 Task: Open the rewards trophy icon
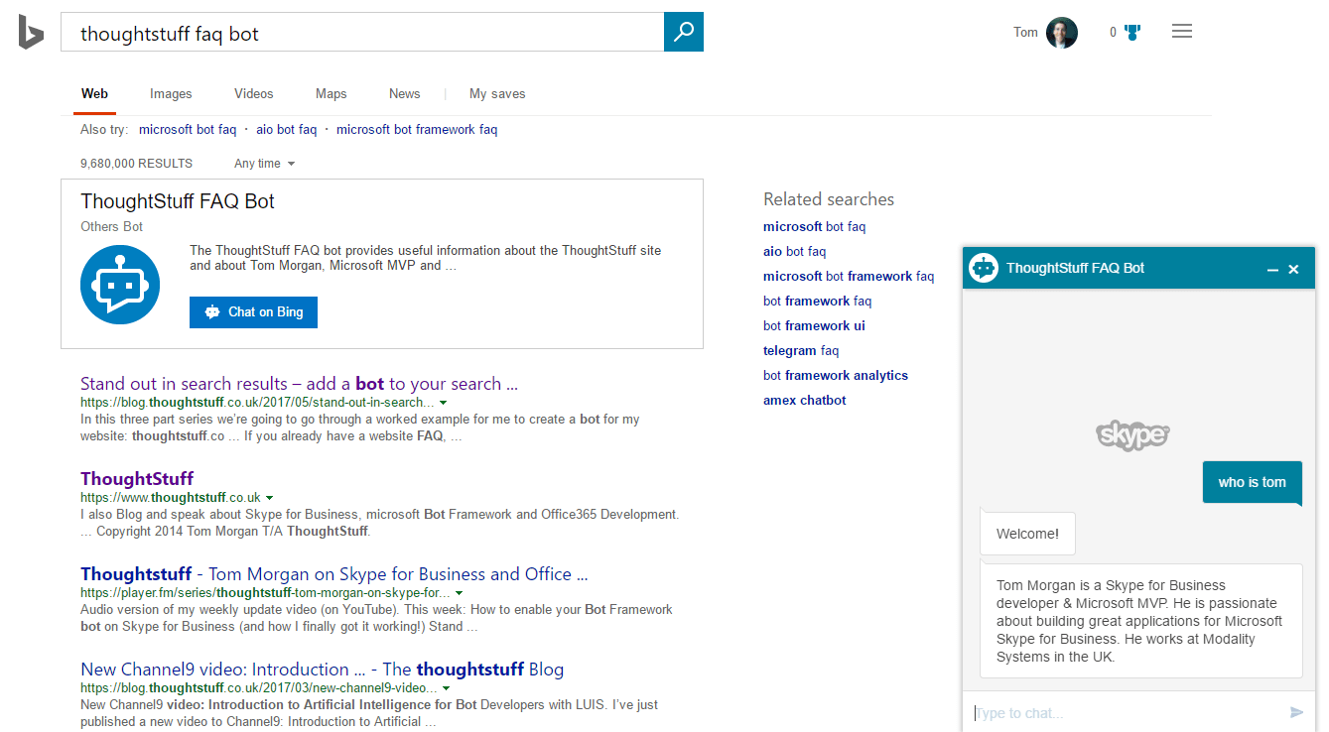pyautogui.click(x=1132, y=32)
